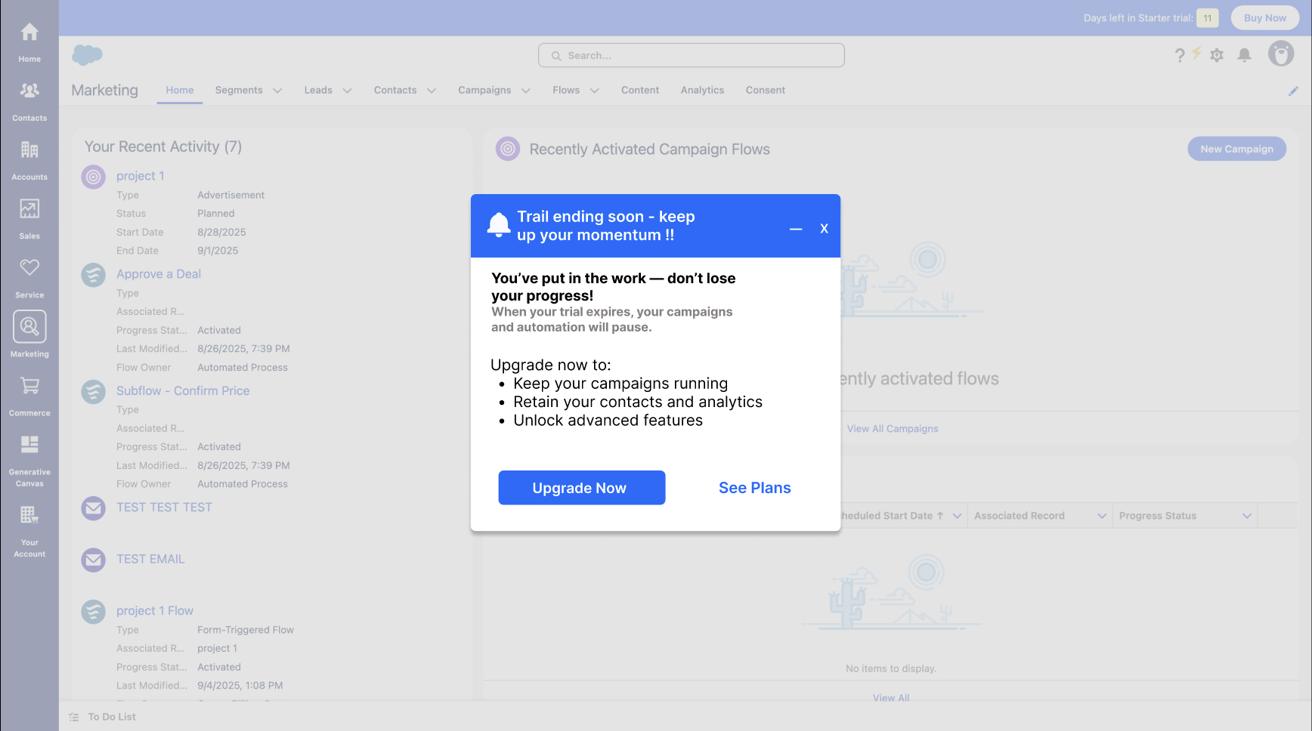Click the flow icon beside Approve a Deal
The height and width of the screenshot is (731, 1312).
coord(93,275)
